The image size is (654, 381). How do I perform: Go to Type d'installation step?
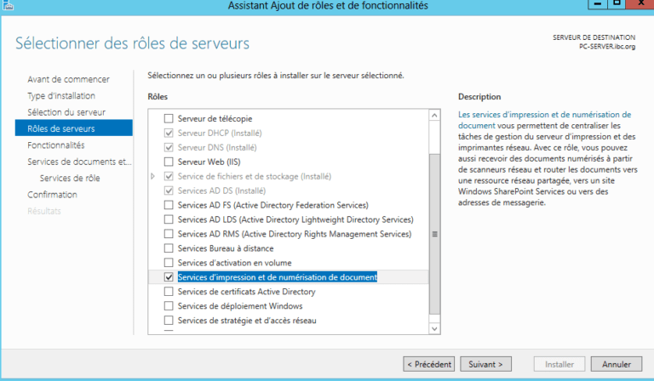[61, 96]
